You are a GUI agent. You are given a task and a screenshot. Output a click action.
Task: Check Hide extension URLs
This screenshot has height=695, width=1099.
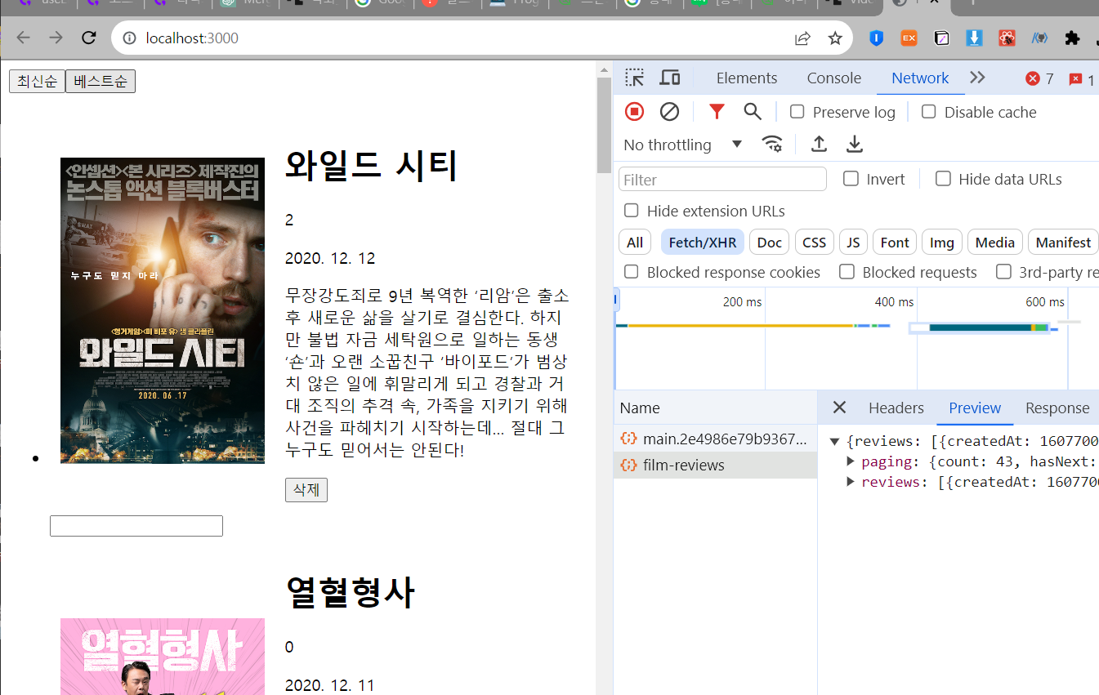click(631, 211)
